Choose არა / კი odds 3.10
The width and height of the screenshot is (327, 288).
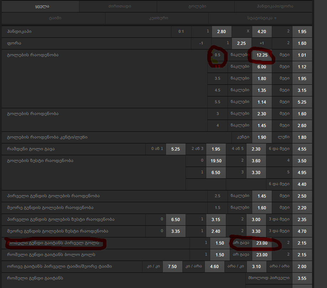coord(256,266)
